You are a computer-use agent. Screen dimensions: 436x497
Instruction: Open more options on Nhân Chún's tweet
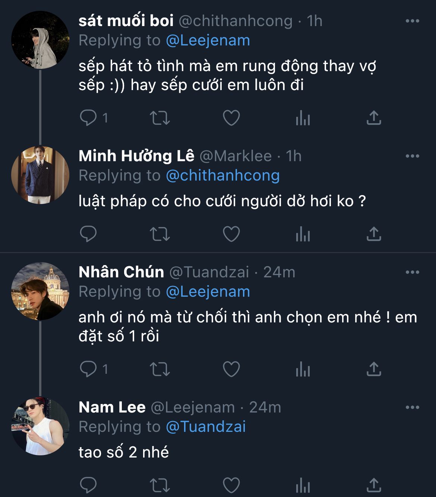pyautogui.click(x=412, y=272)
